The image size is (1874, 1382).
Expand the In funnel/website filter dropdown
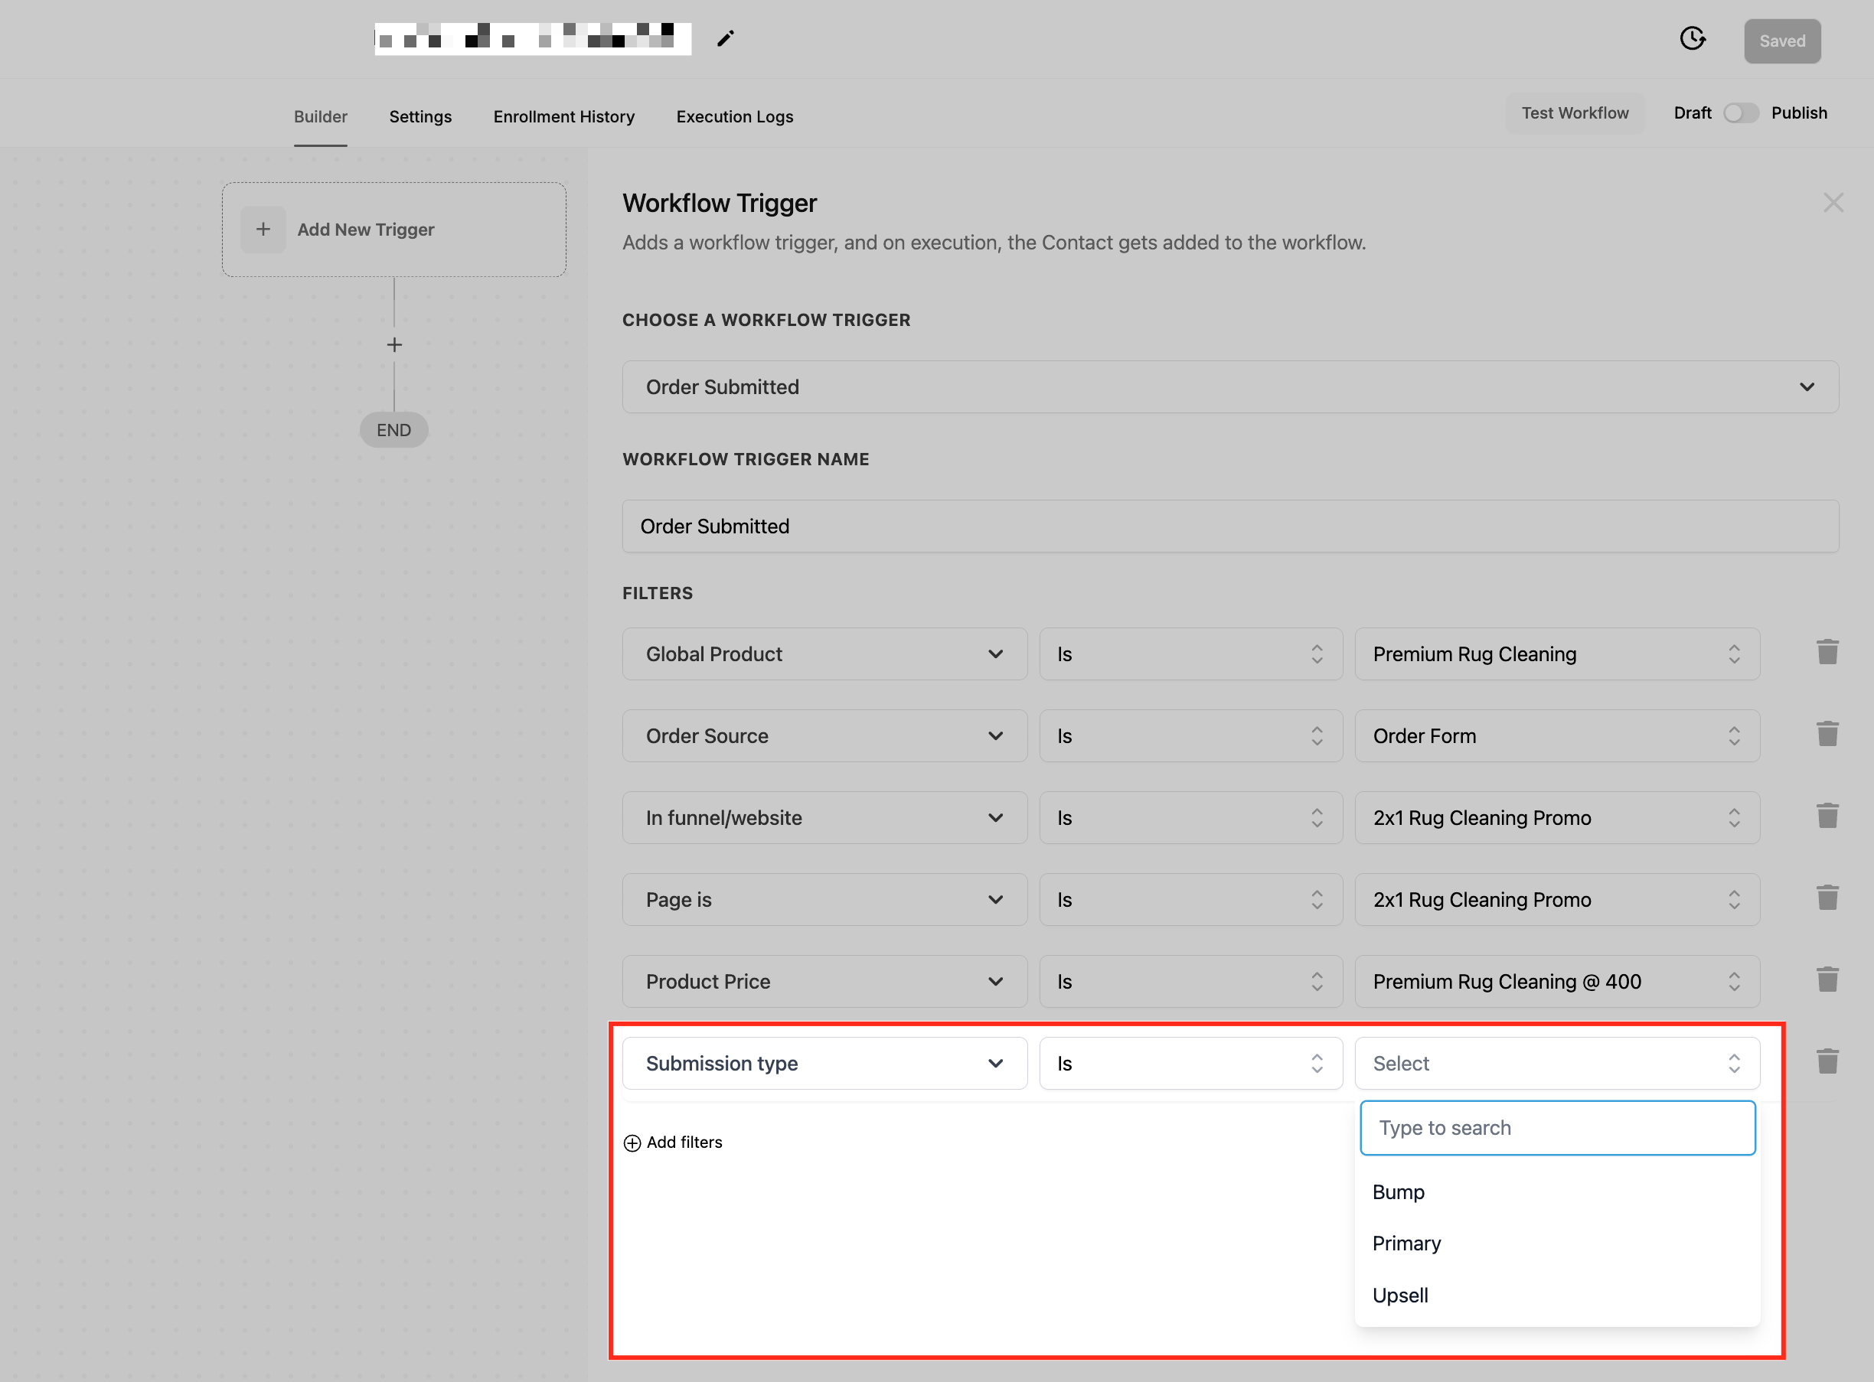point(824,817)
